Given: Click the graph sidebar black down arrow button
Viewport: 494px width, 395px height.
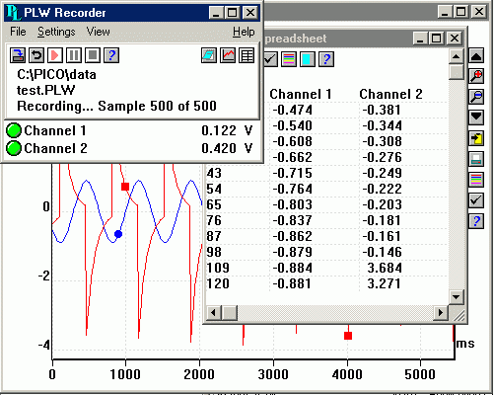Looking at the screenshot, I should coord(476,118).
